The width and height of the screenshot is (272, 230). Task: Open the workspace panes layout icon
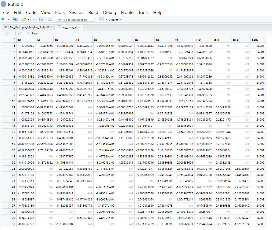click(x=102, y=19)
